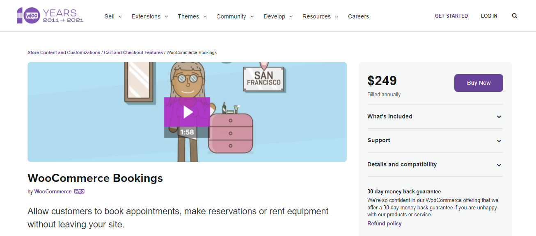536x236 pixels.
Task: Click the WooCommerce 10 Years logo
Action: point(50,16)
